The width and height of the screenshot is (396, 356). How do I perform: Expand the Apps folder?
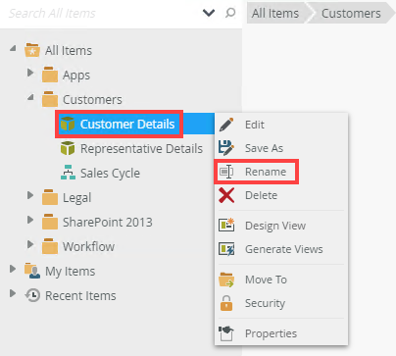pos(30,73)
